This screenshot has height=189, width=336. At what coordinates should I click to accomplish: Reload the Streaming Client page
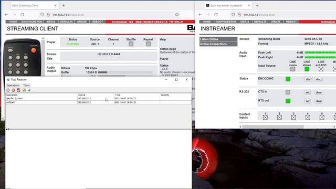(x=22, y=15)
